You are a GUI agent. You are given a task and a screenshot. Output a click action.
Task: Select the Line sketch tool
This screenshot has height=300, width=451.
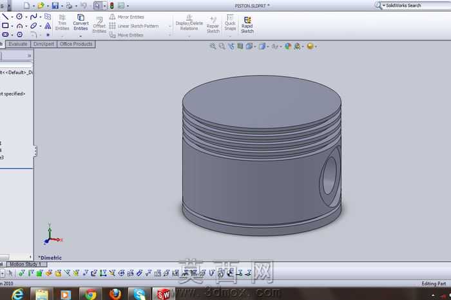click(5, 16)
